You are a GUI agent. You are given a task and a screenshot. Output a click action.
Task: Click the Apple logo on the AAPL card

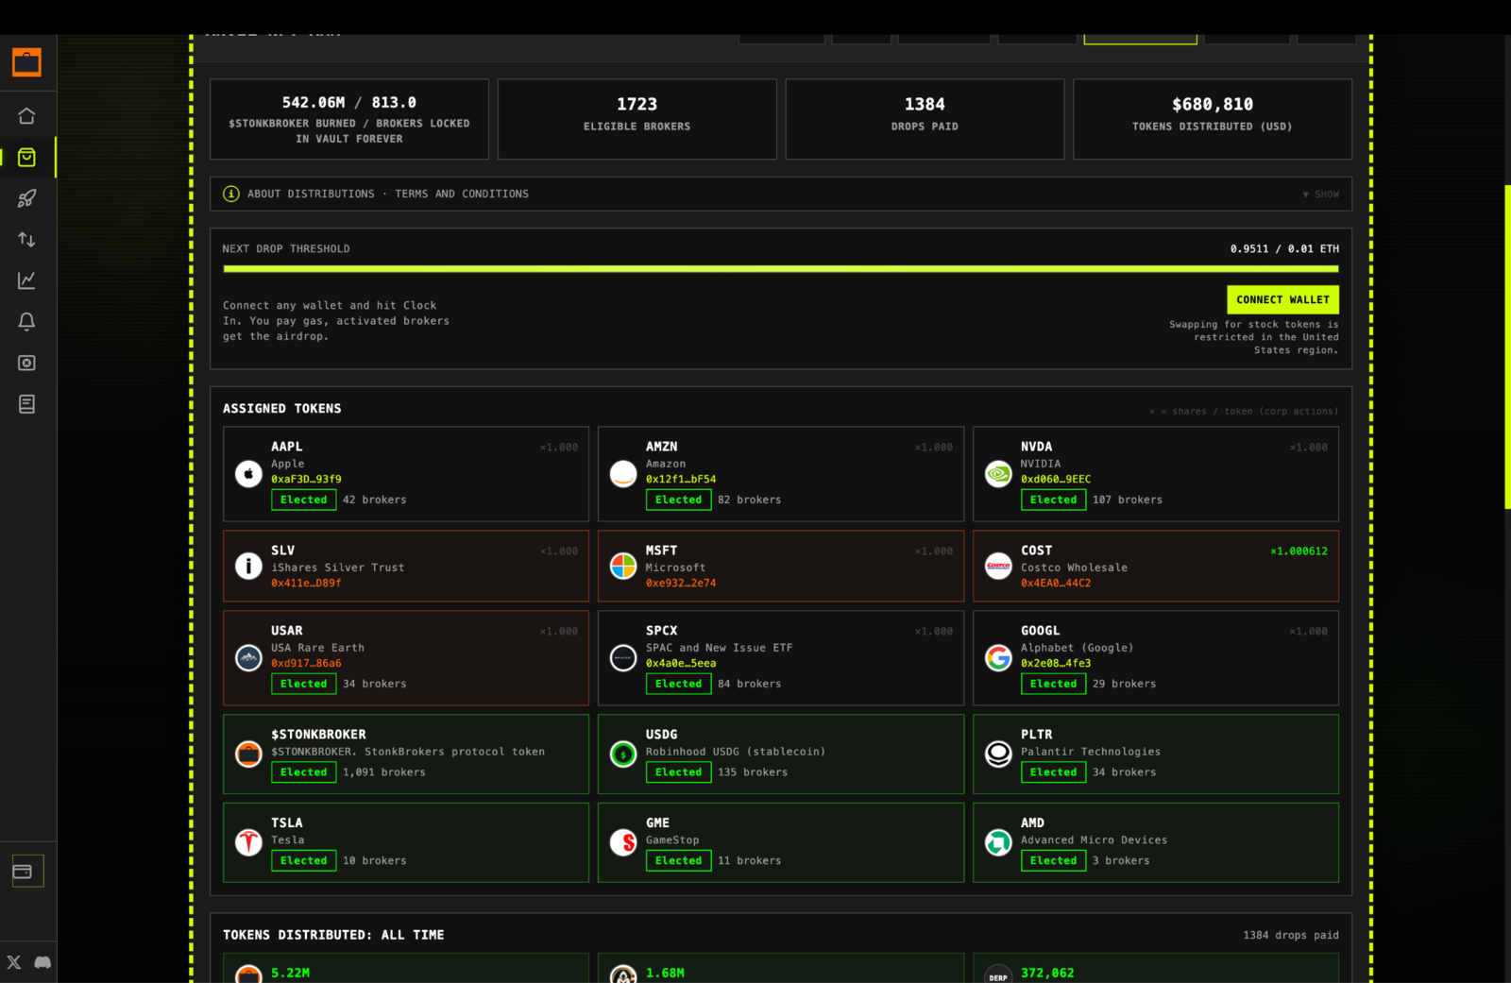click(248, 473)
